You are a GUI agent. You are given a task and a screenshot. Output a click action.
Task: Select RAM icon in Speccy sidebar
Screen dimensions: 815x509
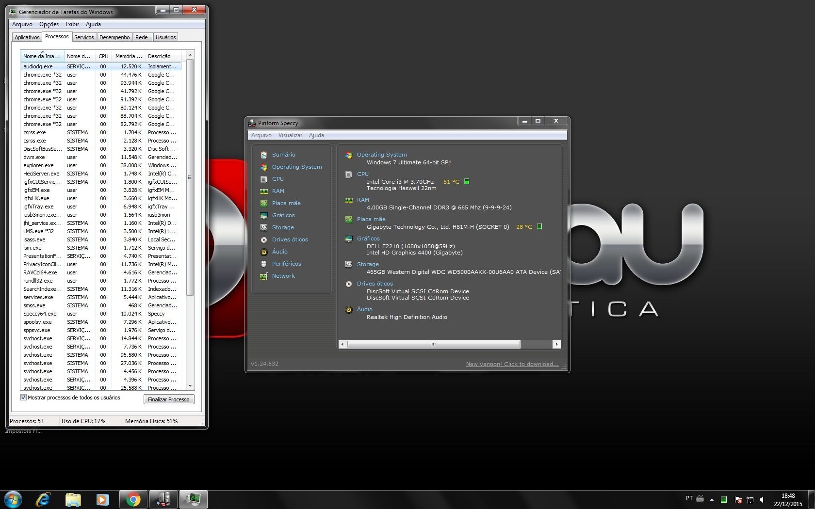(264, 191)
